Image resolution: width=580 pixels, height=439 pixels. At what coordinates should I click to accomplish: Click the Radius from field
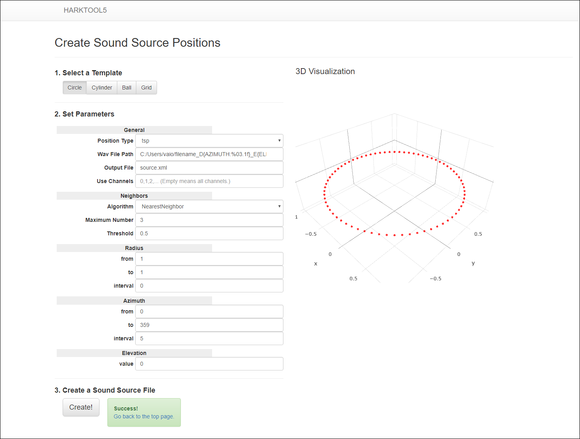[209, 259]
